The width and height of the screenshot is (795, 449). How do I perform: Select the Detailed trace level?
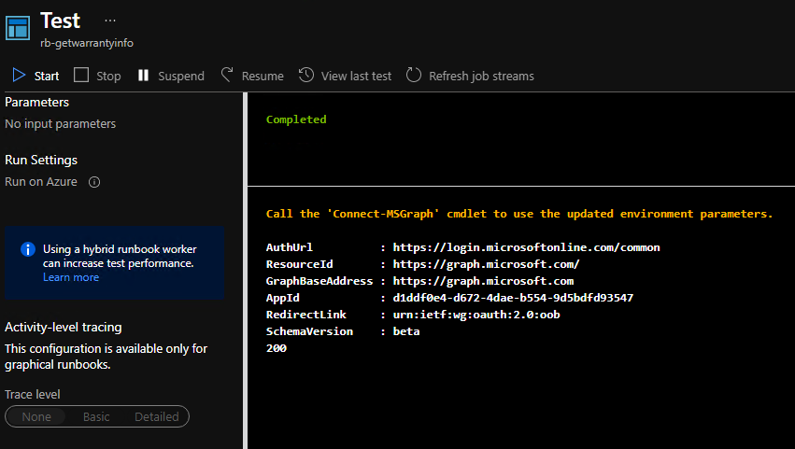pyautogui.click(x=156, y=416)
